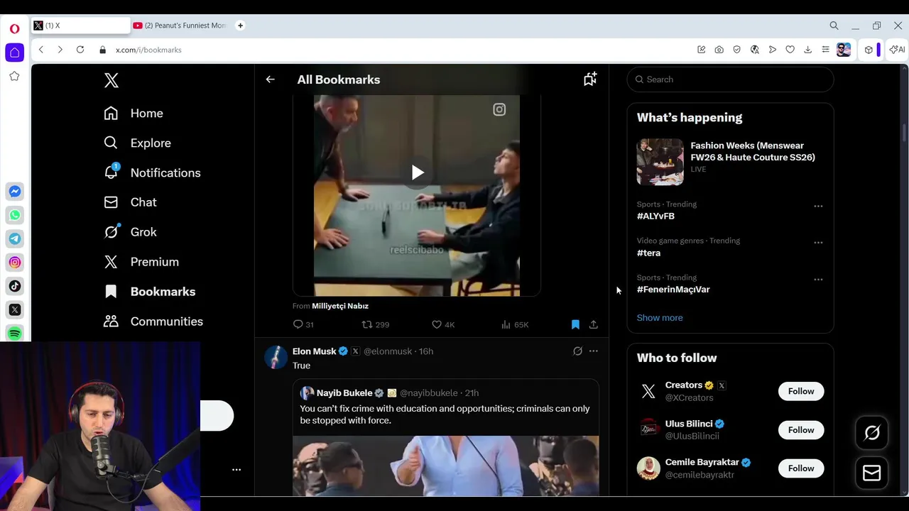
Task: Open WhatsApp in Opera sidebar
Action: (14, 215)
